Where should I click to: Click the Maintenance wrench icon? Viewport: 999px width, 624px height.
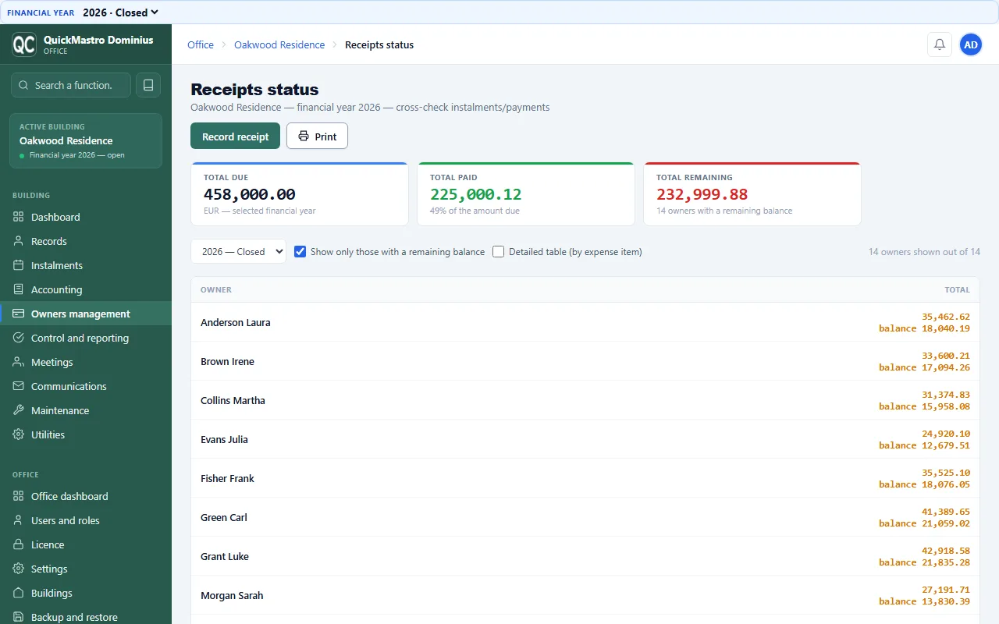(19, 410)
